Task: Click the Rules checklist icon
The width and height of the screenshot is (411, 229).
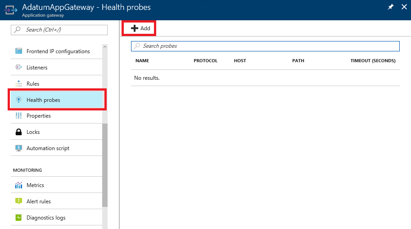Action: click(18, 83)
